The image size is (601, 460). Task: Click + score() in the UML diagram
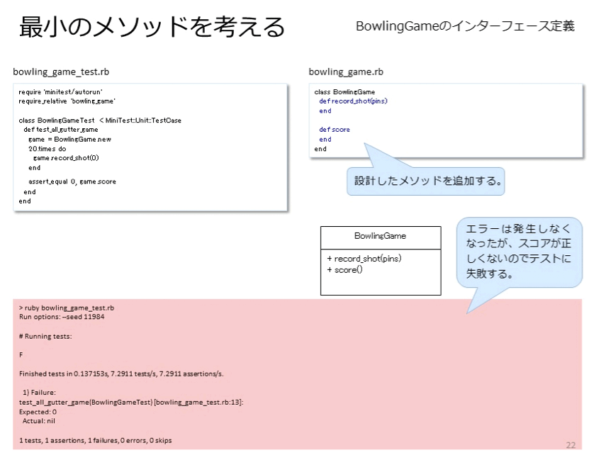coord(344,270)
